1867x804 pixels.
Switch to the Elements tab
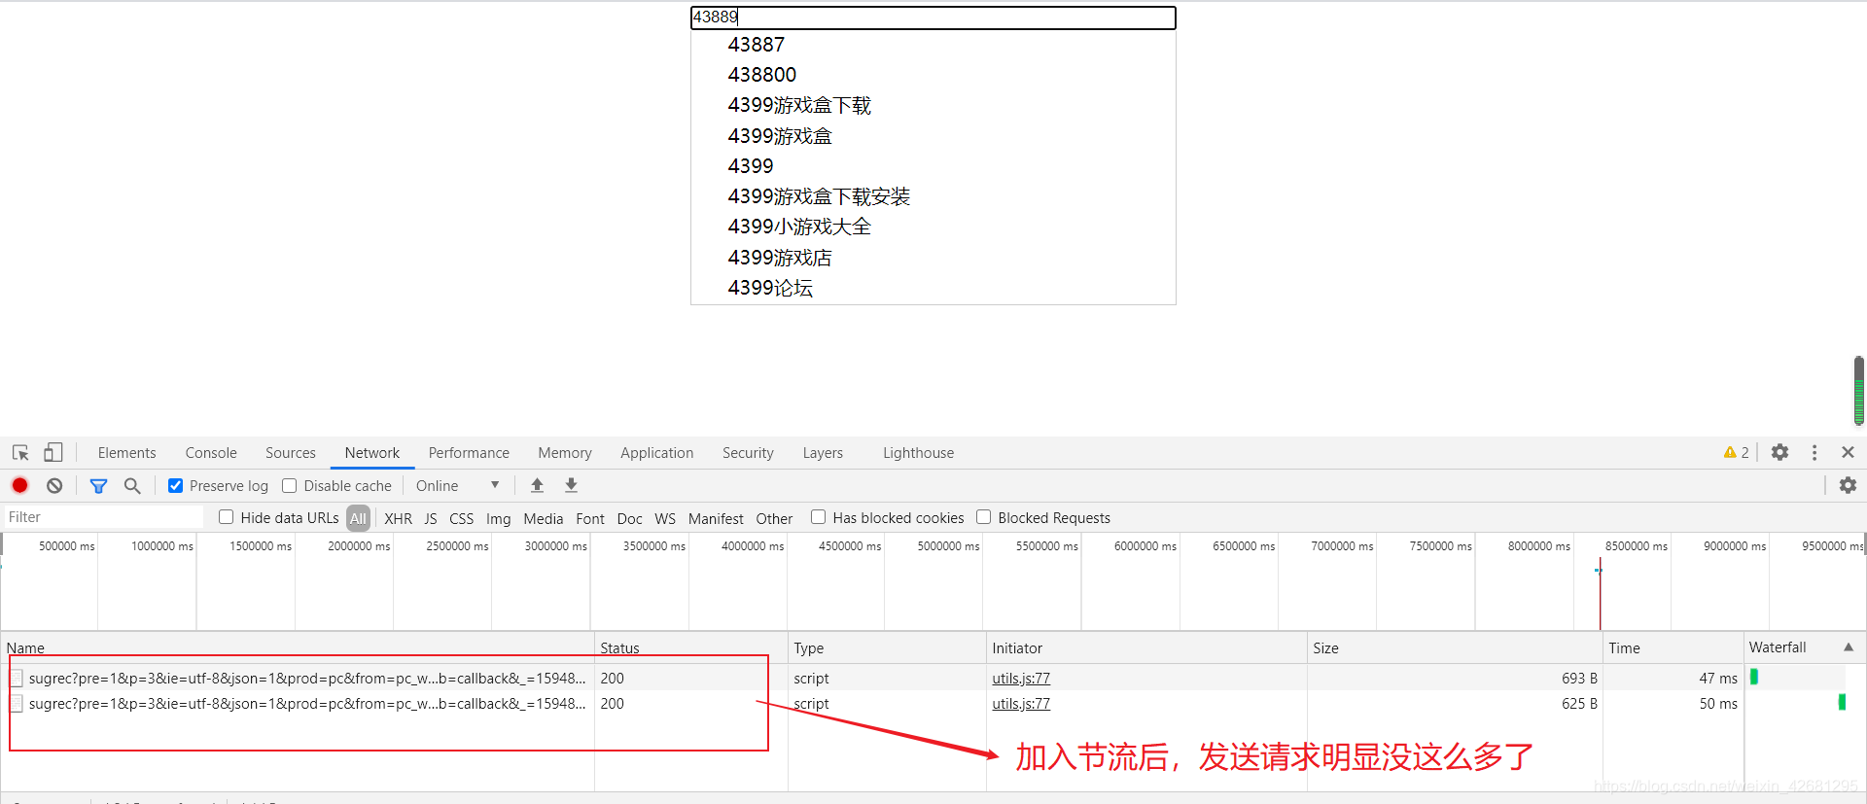(126, 453)
